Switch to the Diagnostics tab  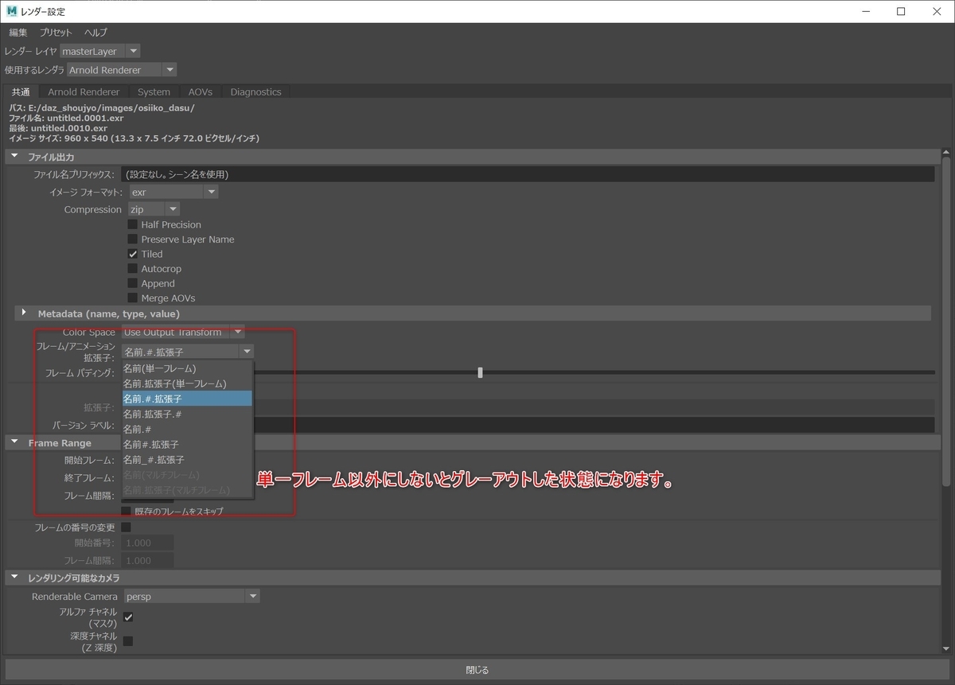pyautogui.click(x=255, y=92)
